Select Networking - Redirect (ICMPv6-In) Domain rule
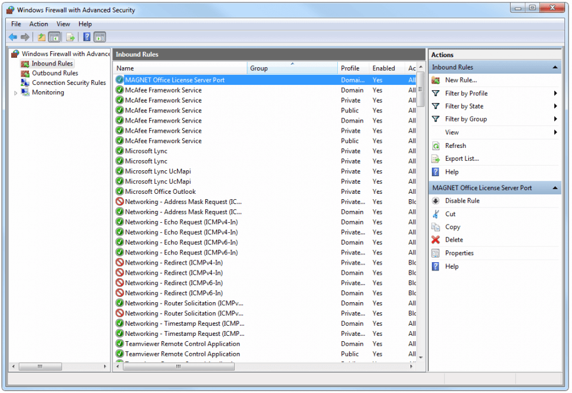This screenshot has height=393, width=572. coord(265,293)
